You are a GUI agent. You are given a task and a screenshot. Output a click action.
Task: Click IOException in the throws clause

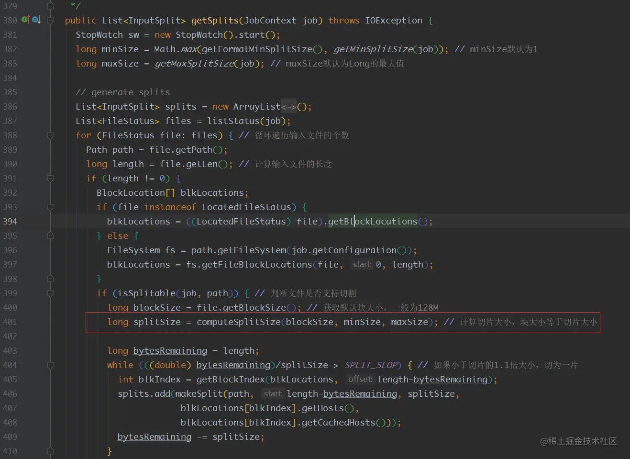[x=394, y=21]
